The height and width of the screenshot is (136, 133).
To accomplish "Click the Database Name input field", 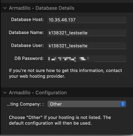I will pyautogui.click(x=87, y=33).
